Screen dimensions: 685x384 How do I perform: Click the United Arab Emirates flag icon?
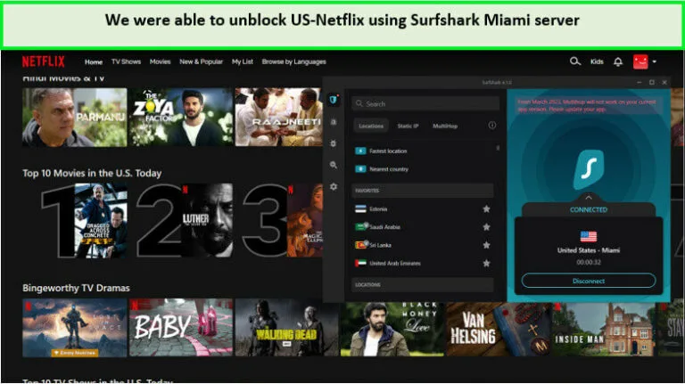tap(360, 263)
